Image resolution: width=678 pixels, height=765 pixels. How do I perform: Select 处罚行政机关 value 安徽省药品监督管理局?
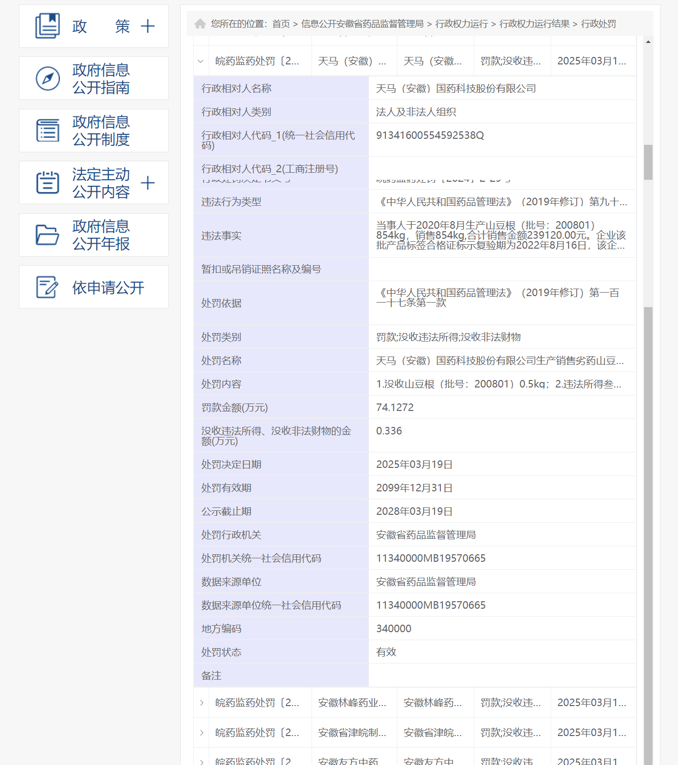(x=426, y=535)
